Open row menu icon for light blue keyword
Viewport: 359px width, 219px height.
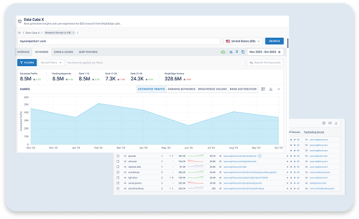125,178
